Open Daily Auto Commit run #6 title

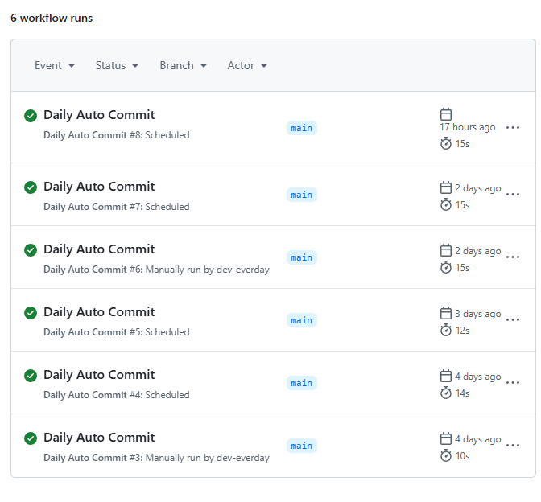[x=99, y=249]
